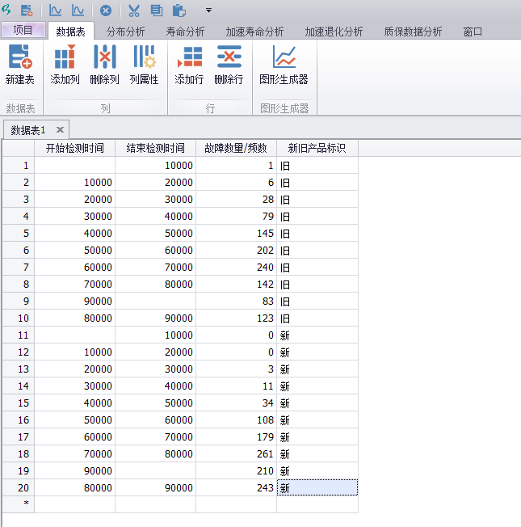Close the 数据表1 tab

coord(60,130)
